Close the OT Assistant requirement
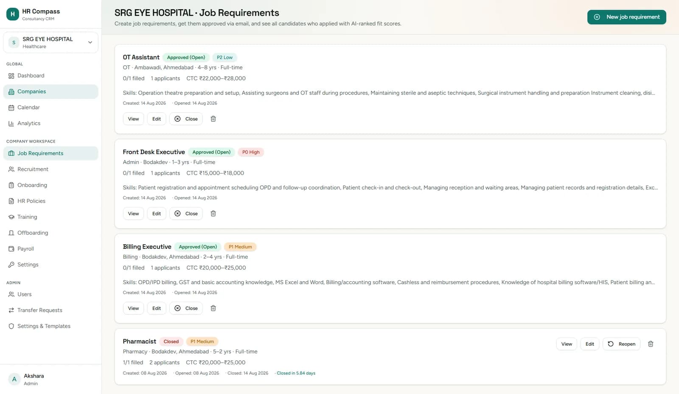This screenshot has height=394, width=679. 186,119
